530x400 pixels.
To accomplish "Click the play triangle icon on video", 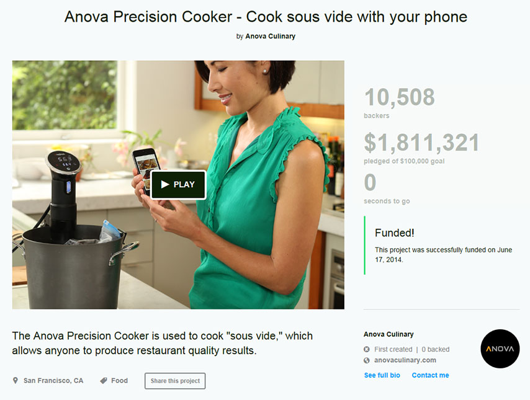I will (165, 184).
